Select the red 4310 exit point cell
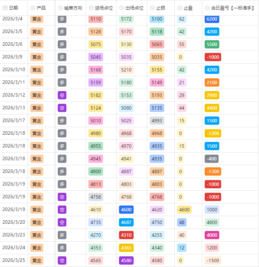The height and width of the screenshot is (267, 259). click(126, 235)
